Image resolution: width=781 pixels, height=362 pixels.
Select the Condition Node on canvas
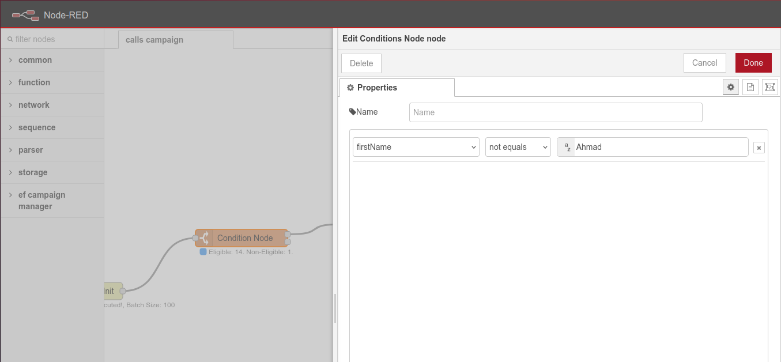click(x=244, y=238)
